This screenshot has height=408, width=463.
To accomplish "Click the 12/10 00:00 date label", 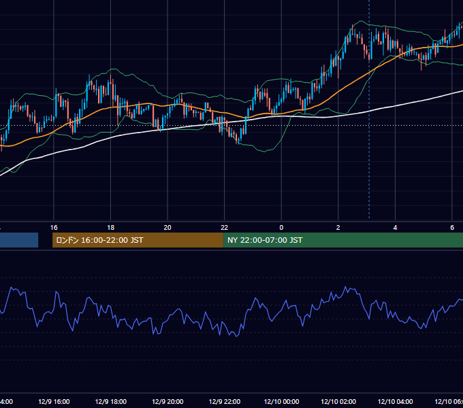I will (281, 401).
